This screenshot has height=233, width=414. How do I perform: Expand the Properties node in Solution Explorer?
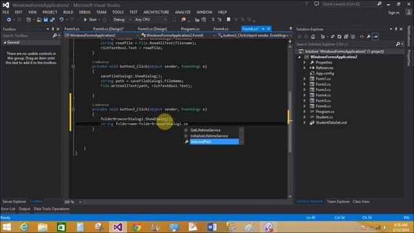305,63
